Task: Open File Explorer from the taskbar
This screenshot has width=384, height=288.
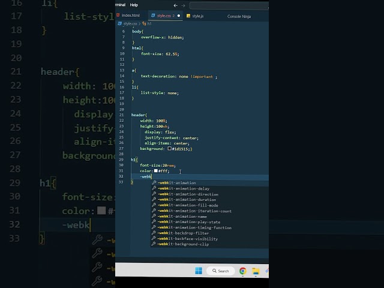Action: pos(256,271)
